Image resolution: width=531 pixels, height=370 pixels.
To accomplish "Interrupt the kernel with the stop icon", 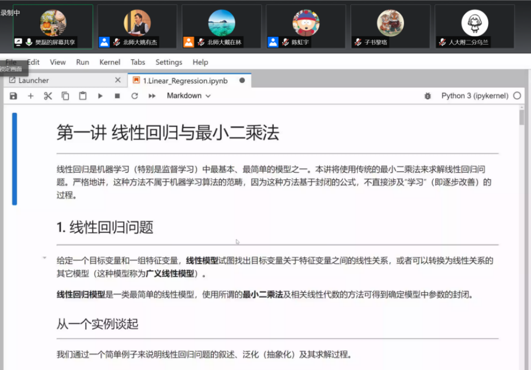I will pyautogui.click(x=117, y=96).
